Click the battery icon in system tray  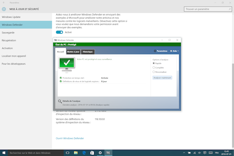tap(189, 153)
